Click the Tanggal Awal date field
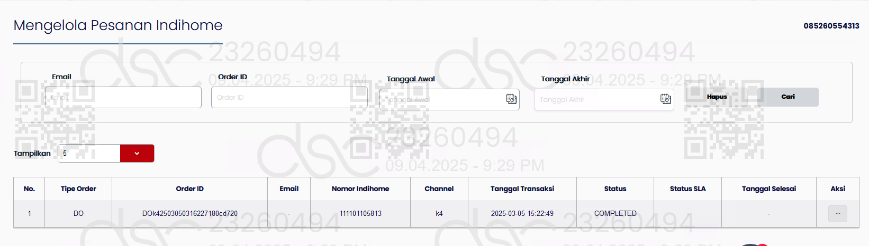Image resolution: width=869 pixels, height=246 pixels. point(449,99)
